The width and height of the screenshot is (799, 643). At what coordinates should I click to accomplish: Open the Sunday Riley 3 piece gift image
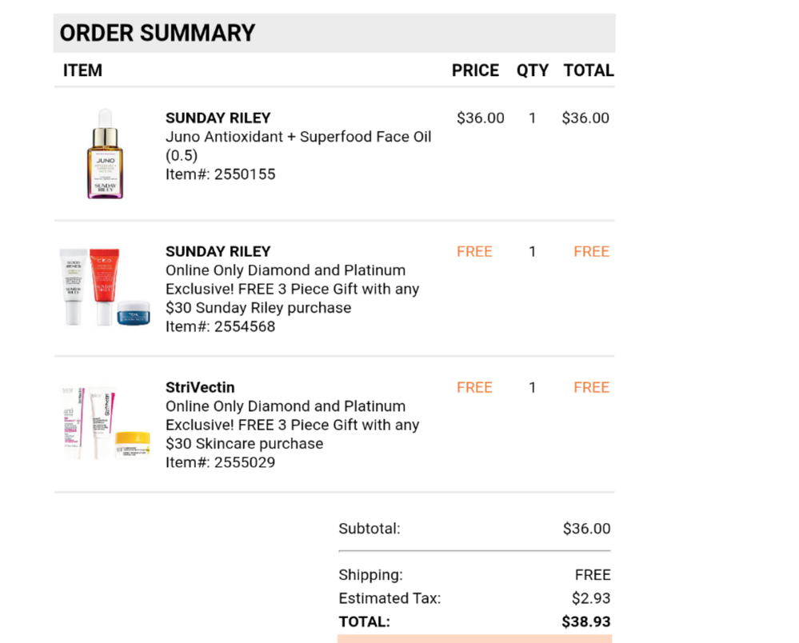pyautogui.click(x=105, y=286)
